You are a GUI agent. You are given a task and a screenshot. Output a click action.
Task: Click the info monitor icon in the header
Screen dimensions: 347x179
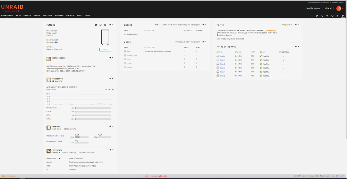(332, 16)
